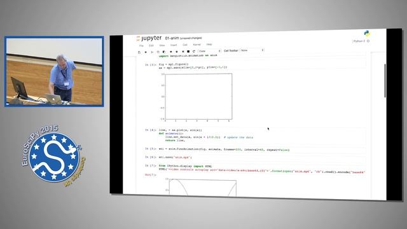Open the Insert menu
Image resolution: width=407 pixels, height=229 pixels.
click(174, 45)
